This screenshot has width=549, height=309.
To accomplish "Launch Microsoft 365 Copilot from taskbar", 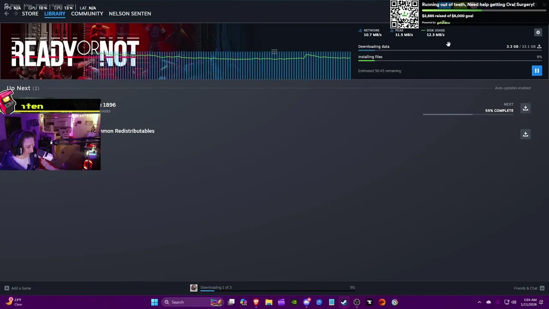I will coord(244,302).
